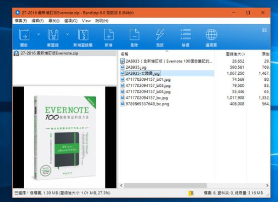Select the file 2AB935-立體書.jpg

click(x=143, y=73)
